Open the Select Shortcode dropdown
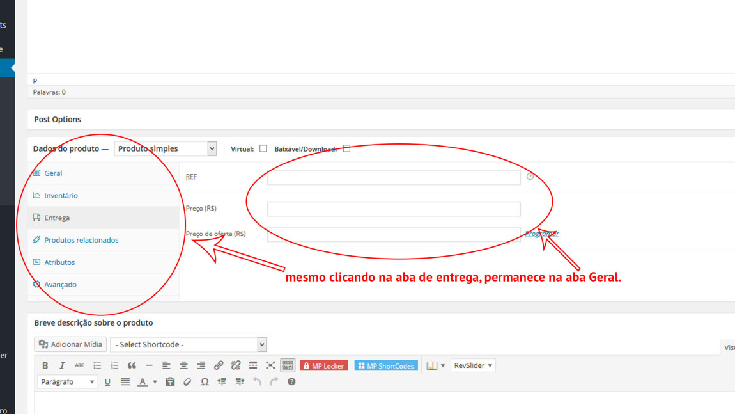This screenshot has height=414, width=735. [x=189, y=344]
